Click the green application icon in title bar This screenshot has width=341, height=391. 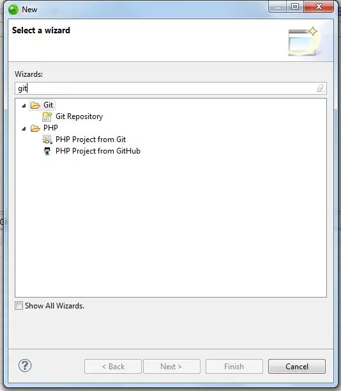13,10
